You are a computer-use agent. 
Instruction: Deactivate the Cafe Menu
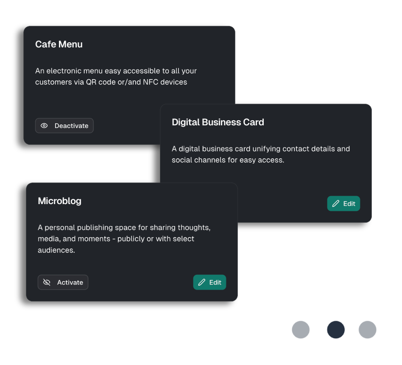click(64, 126)
